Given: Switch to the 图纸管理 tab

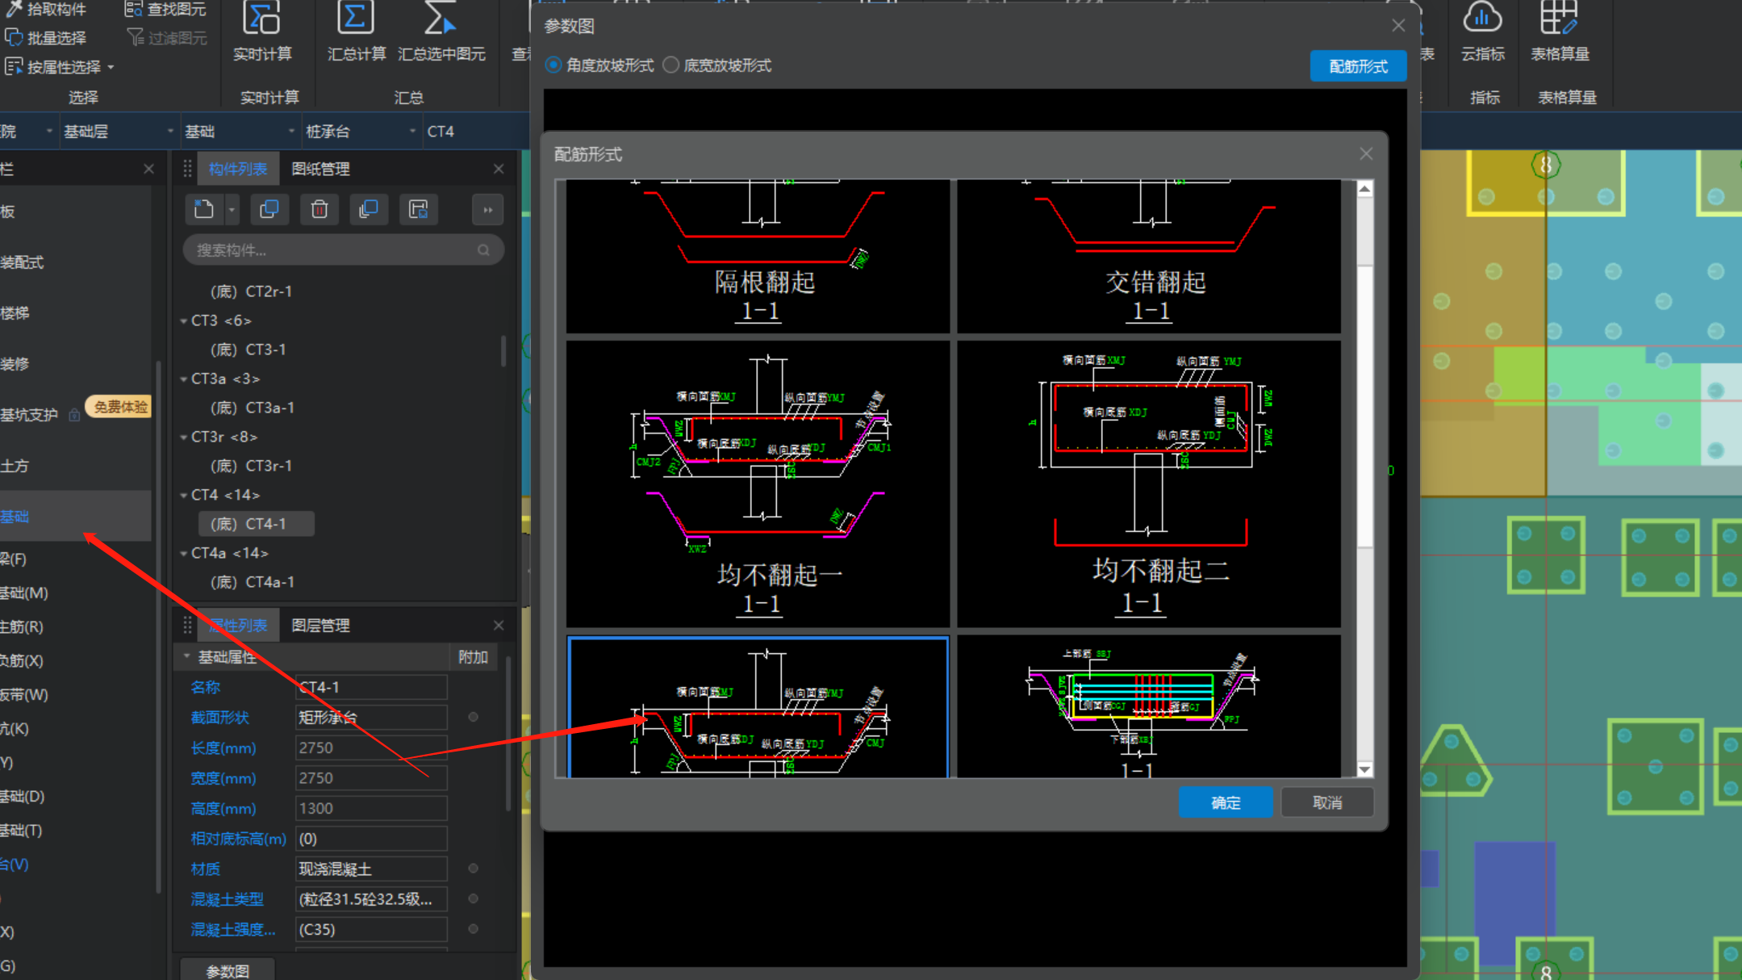Looking at the screenshot, I should point(320,169).
